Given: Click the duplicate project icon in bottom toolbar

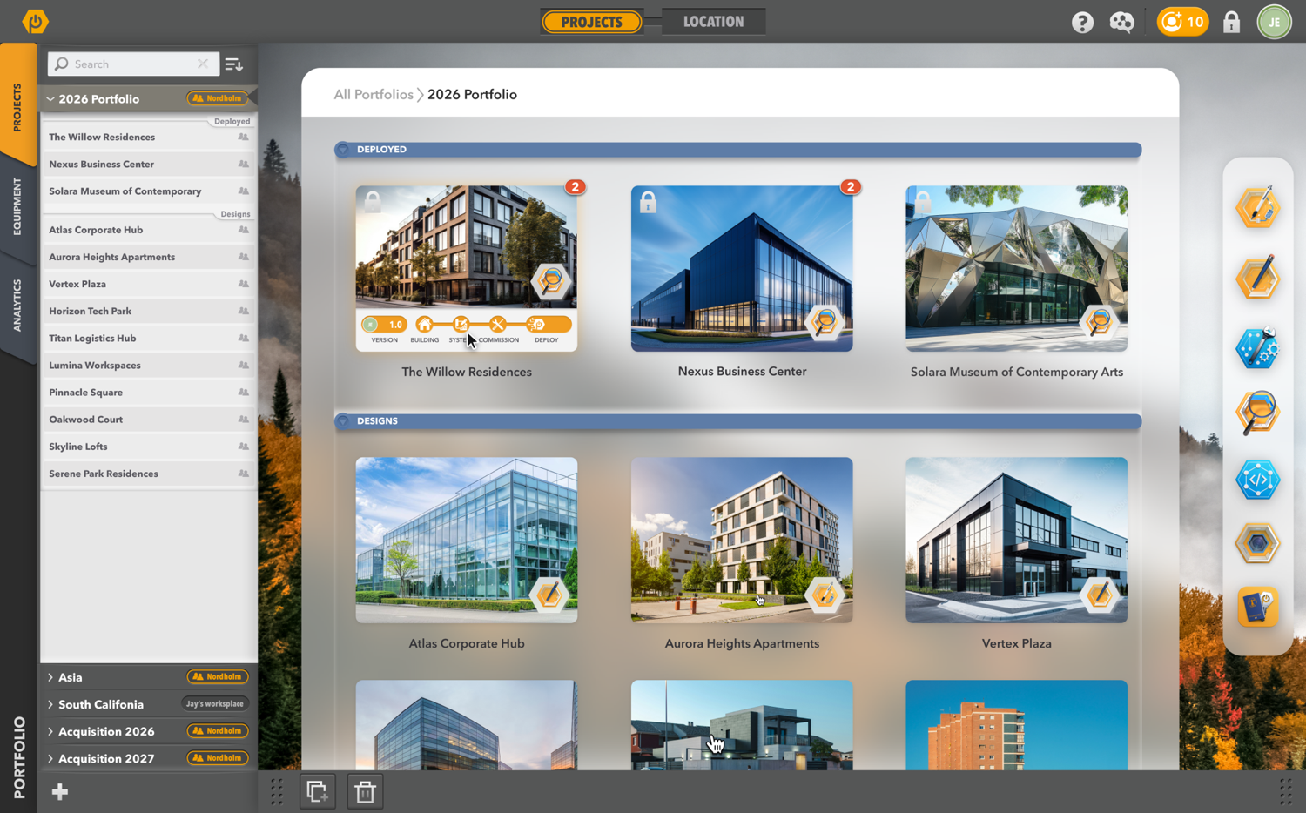Looking at the screenshot, I should (x=317, y=791).
